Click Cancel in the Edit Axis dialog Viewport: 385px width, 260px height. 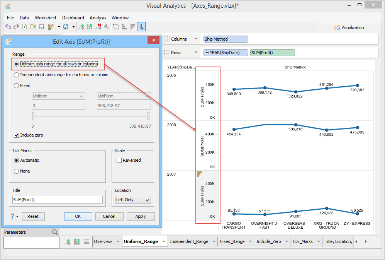pyautogui.click(x=109, y=216)
